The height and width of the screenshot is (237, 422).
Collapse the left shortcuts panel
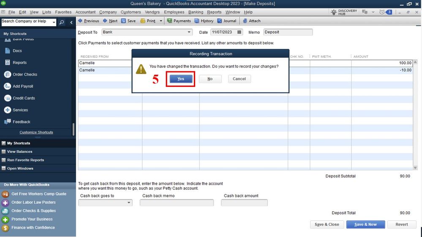pos(71,22)
